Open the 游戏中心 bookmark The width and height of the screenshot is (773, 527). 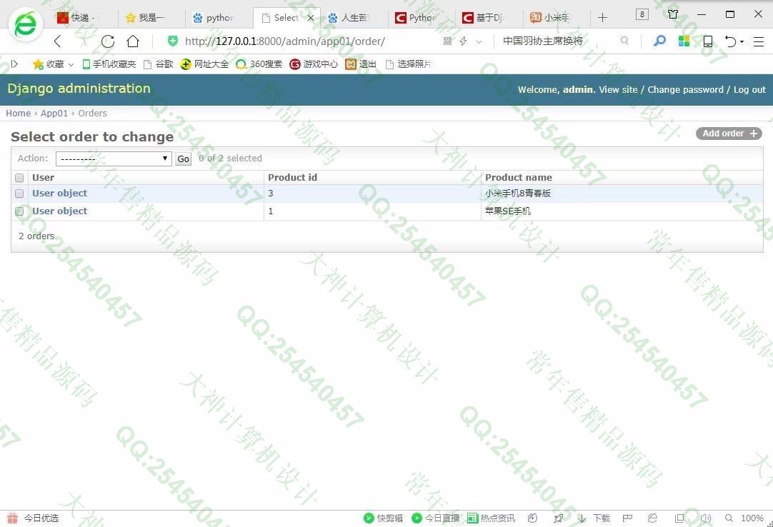pos(314,64)
